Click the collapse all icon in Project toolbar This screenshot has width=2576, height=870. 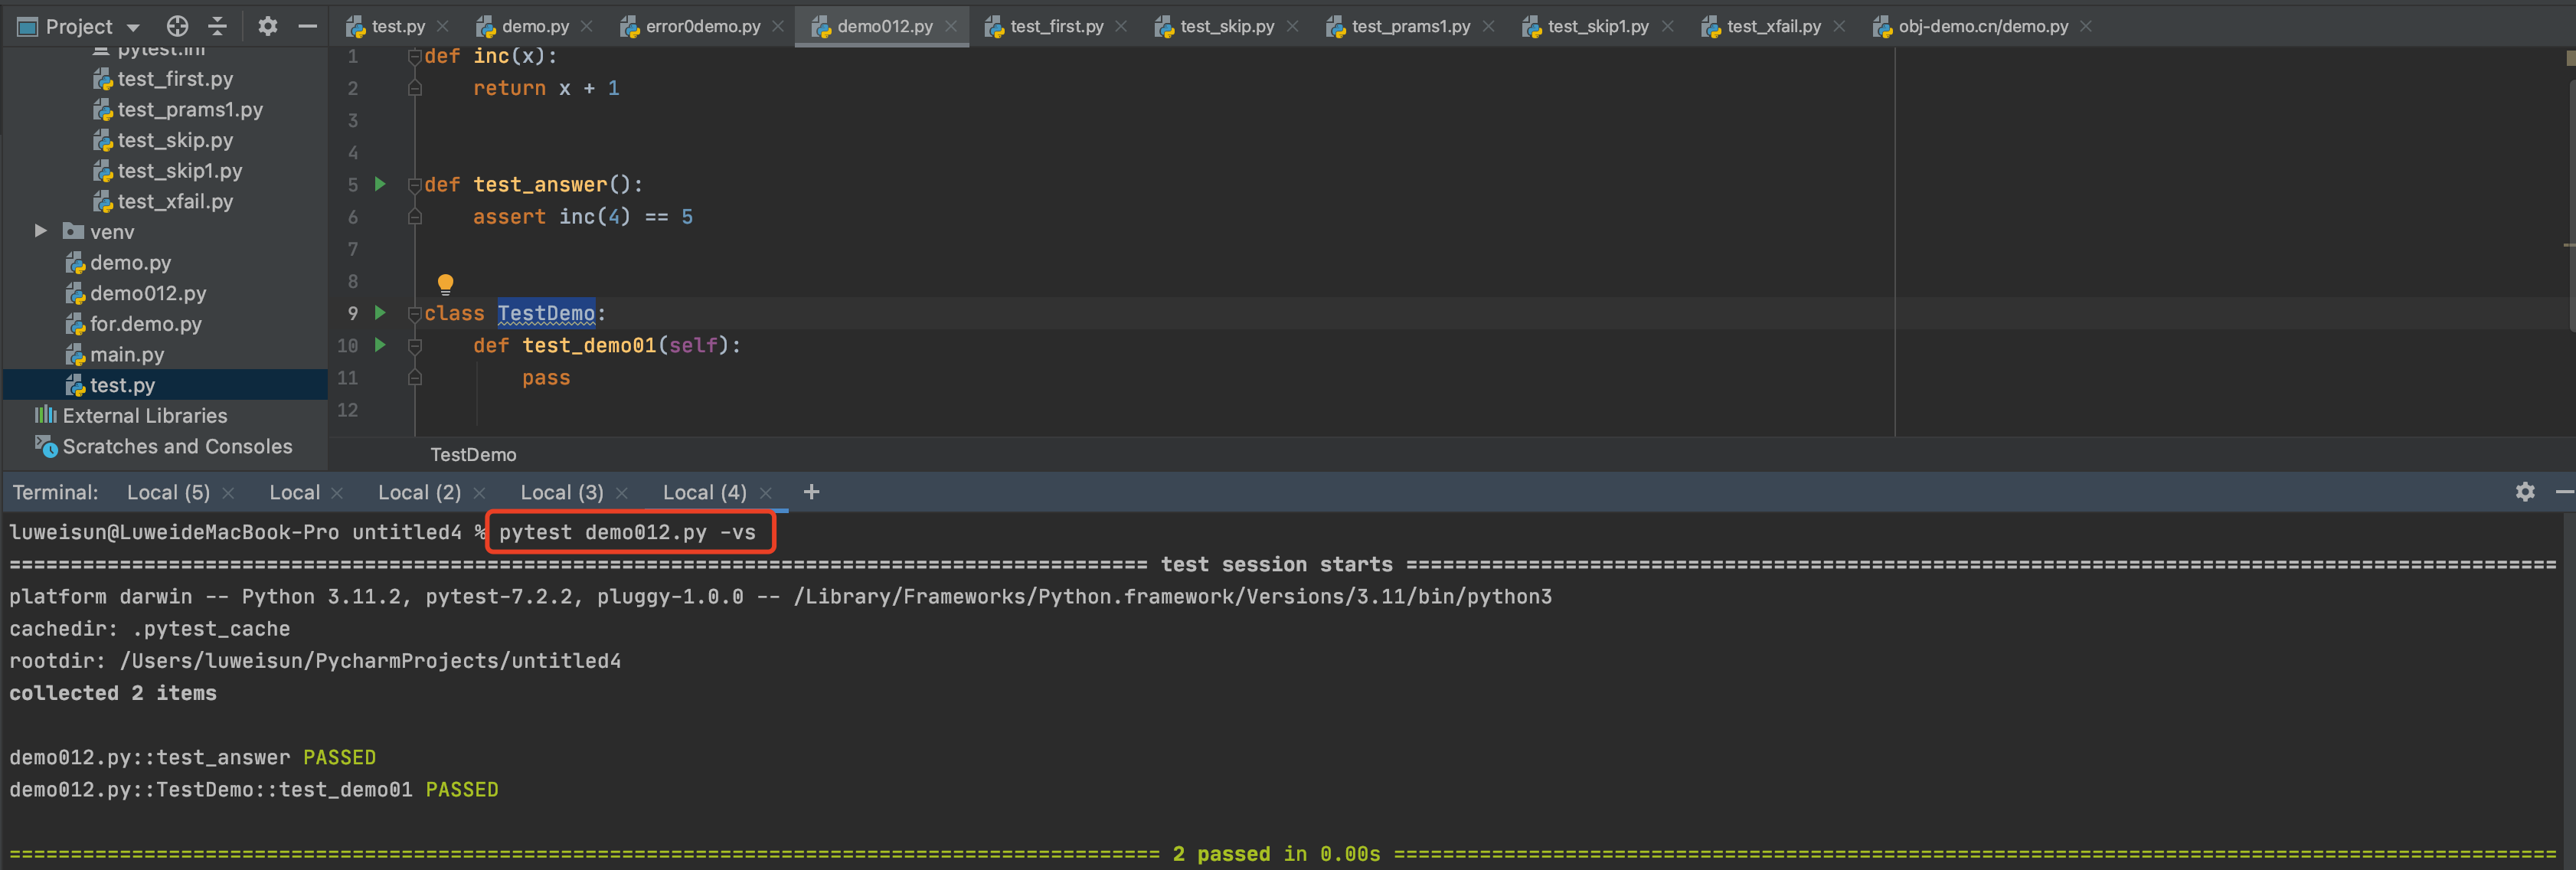(x=217, y=26)
